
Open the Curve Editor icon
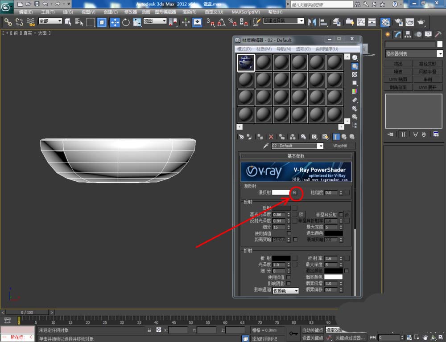pos(361,22)
